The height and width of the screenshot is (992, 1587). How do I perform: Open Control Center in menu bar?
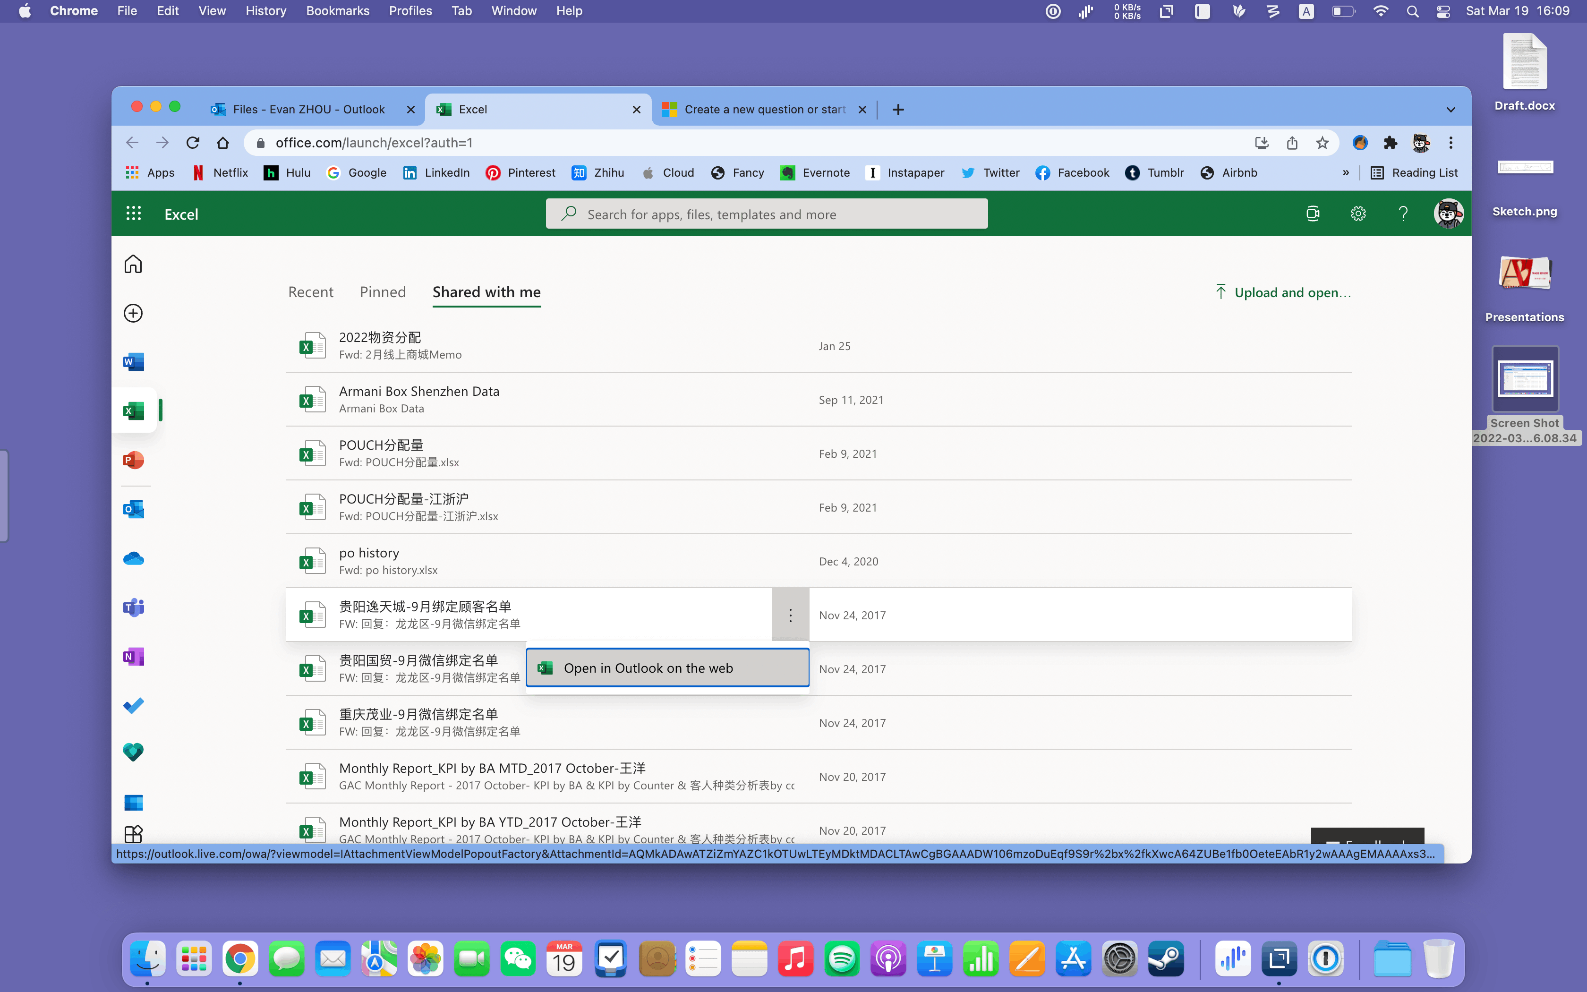(1443, 10)
